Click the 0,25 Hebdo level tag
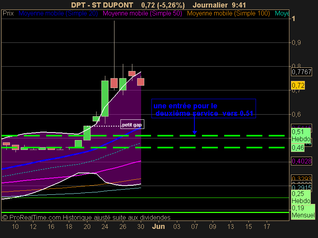The image size is (318, 238). tap(301, 197)
